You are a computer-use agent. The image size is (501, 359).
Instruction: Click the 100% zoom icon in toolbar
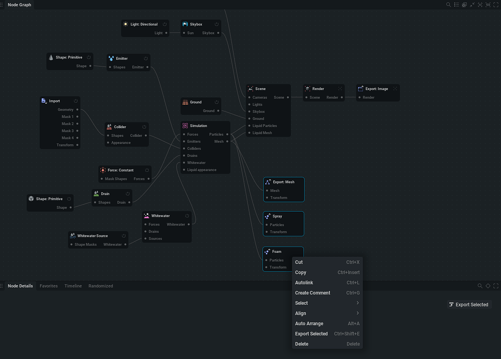pos(488,5)
